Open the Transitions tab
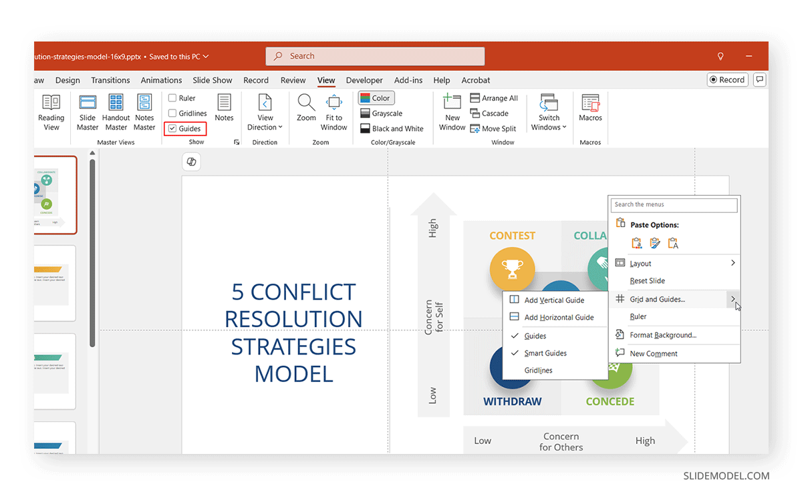The height and width of the screenshot is (496, 802). [x=110, y=80]
